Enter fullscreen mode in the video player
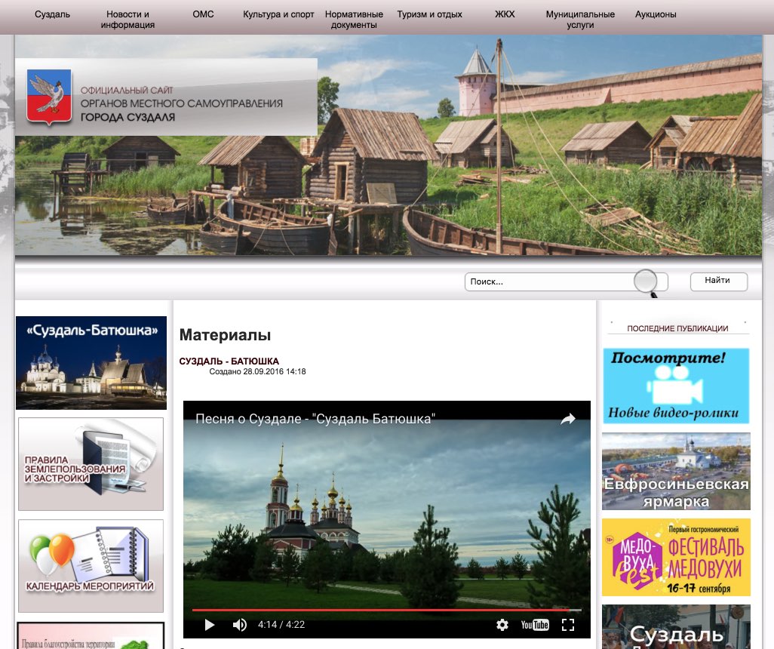The height and width of the screenshot is (649, 774). 568,625
